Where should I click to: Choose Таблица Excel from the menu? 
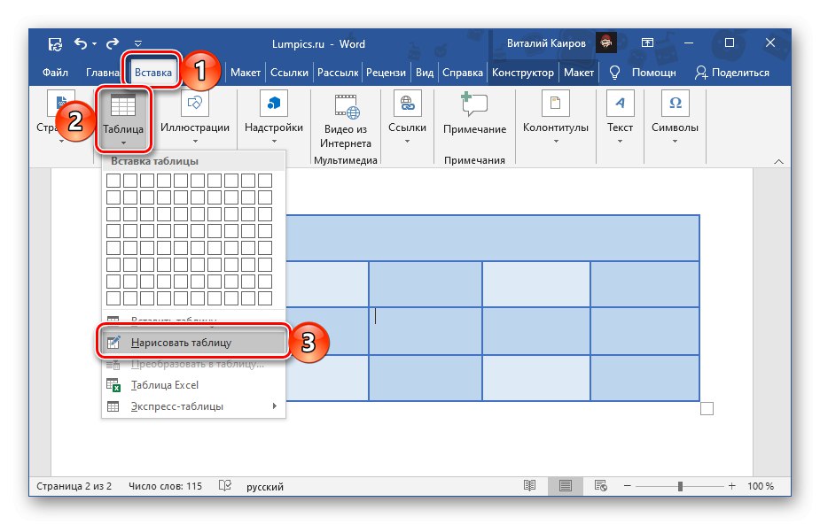[194, 385]
